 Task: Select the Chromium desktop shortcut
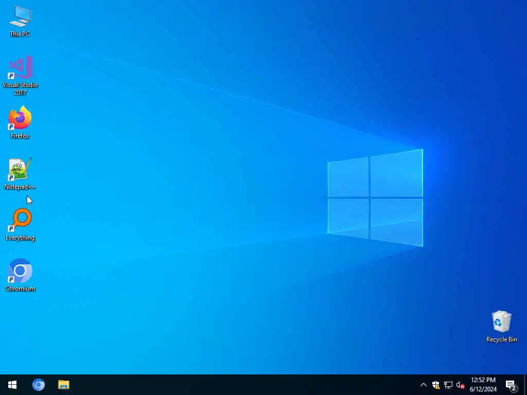coord(20,275)
